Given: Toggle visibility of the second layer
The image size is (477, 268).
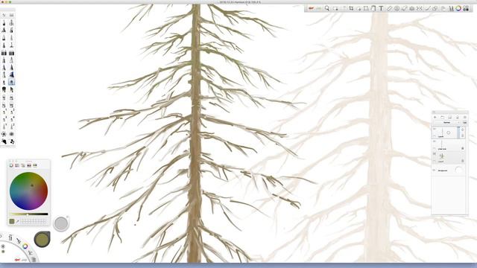Looking at the screenshot, I should (434, 141).
